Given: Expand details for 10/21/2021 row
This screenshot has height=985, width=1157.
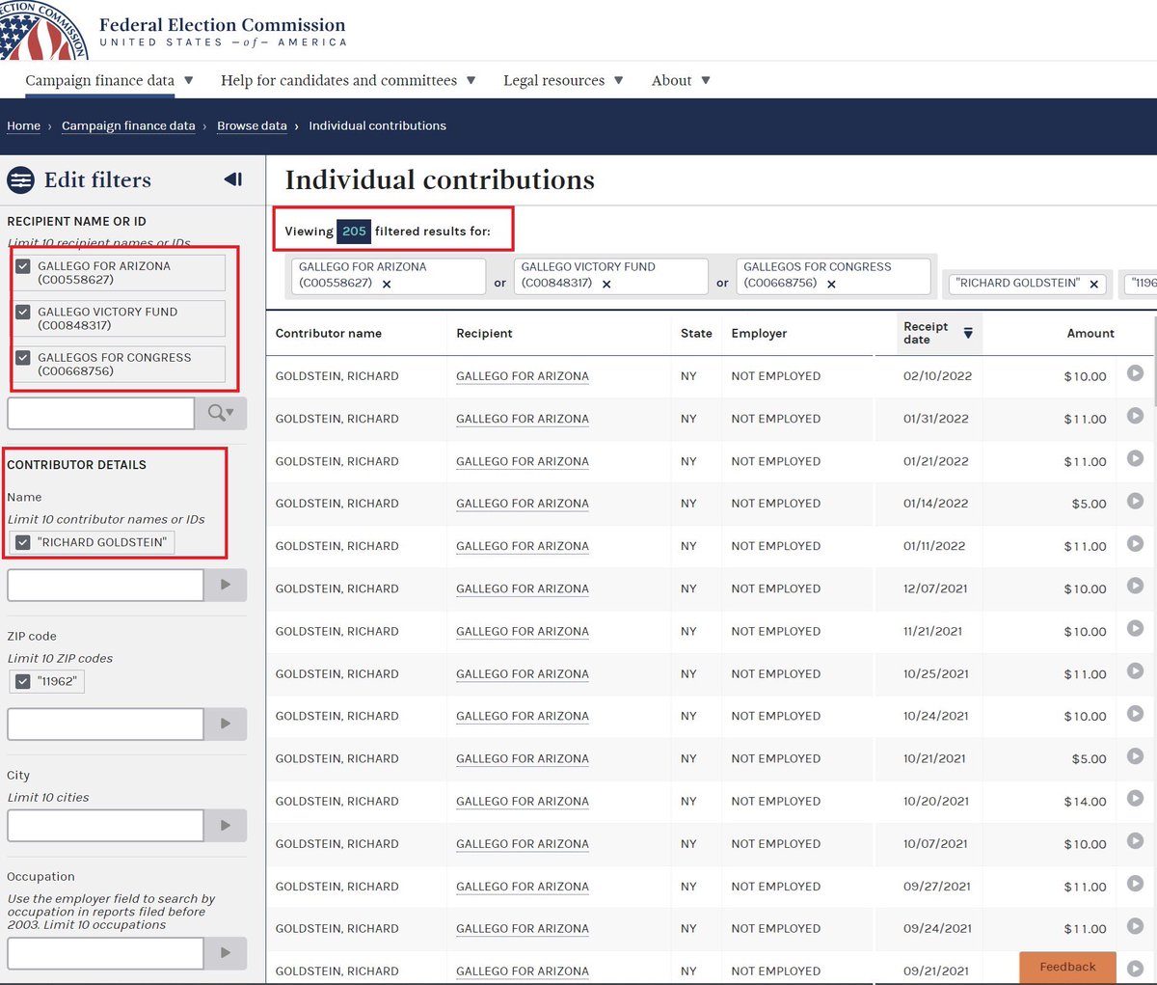Looking at the screenshot, I should (x=1136, y=755).
